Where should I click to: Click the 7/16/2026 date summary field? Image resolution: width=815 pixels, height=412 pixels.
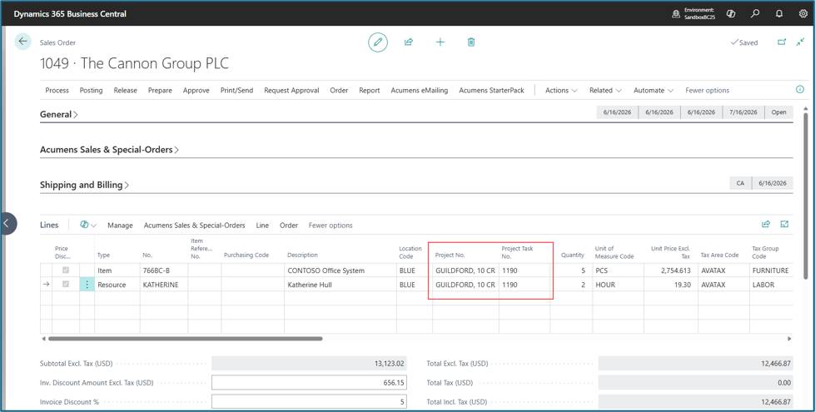point(743,112)
